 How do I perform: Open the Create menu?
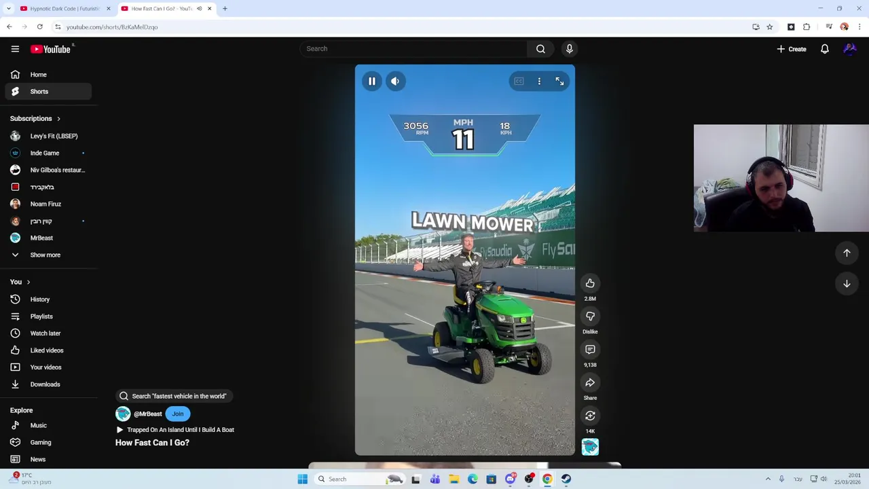pyautogui.click(x=792, y=49)
